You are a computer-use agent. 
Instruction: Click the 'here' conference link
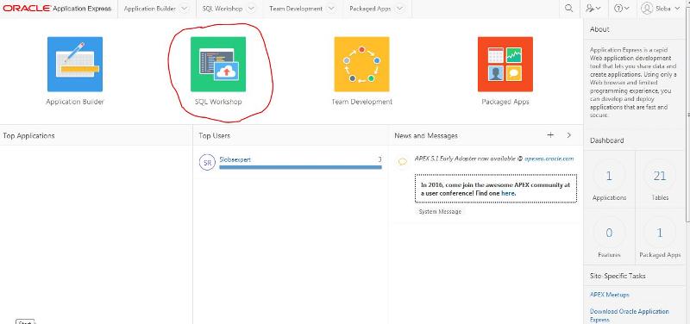click(508, 193)
